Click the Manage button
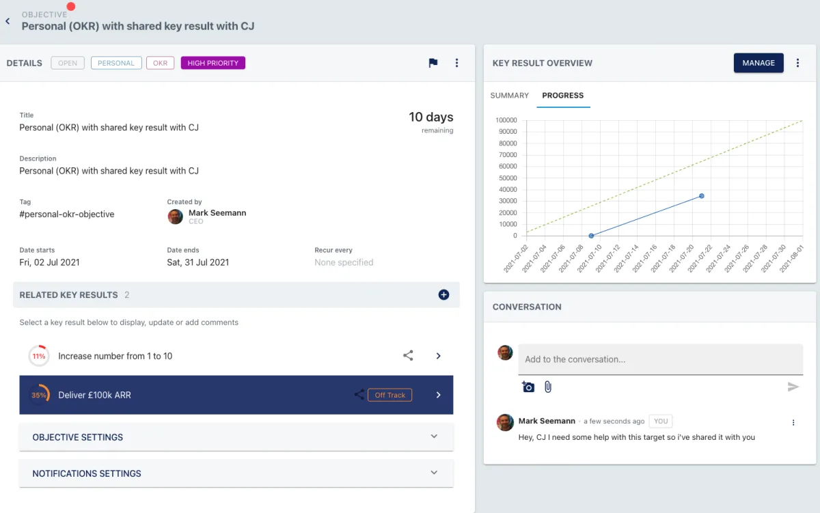Screen dimensions: 820x513 tap(758, 63)
